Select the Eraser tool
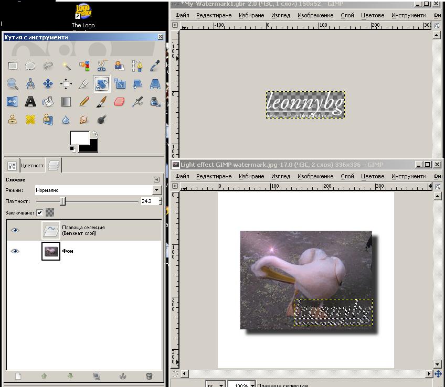The height and width of the screenshot is (387, 445). click(x=118, y=102)
